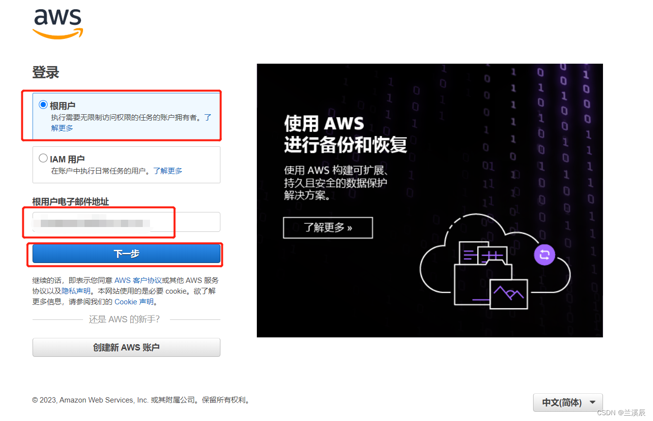Click the 创建新 AWS 账户 button

pyautogui.click(x=126, y=348)
